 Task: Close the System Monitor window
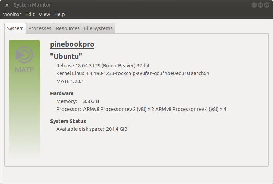[x=267, y=5]
